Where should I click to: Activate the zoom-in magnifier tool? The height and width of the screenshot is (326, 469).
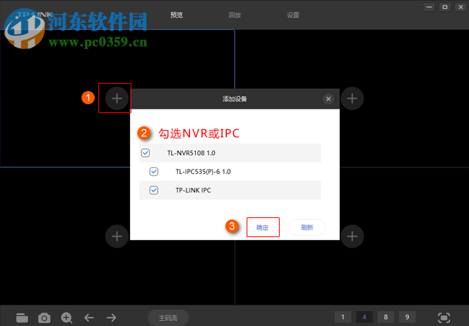pos(67,318)
